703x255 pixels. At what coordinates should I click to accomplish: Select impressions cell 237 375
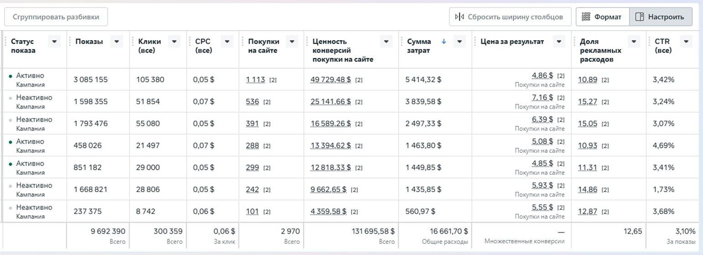pos(88,211)
